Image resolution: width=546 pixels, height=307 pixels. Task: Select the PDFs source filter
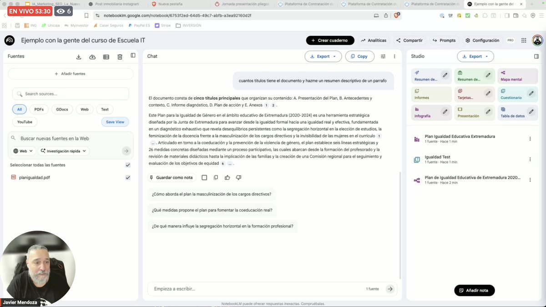pos(39,109)
